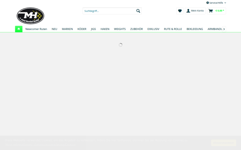The height and width of the screenshot is (150, 241).
Task: Select the JIGS category
Action: 93,29
